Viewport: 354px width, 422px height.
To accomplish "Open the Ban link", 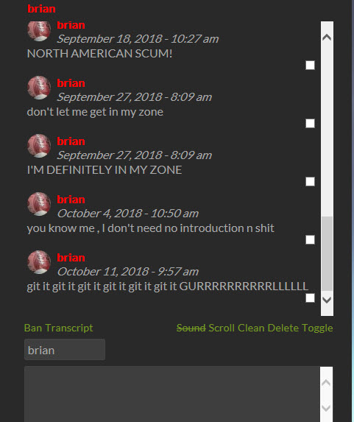I will pyautogui.click(x=33, y=328).
